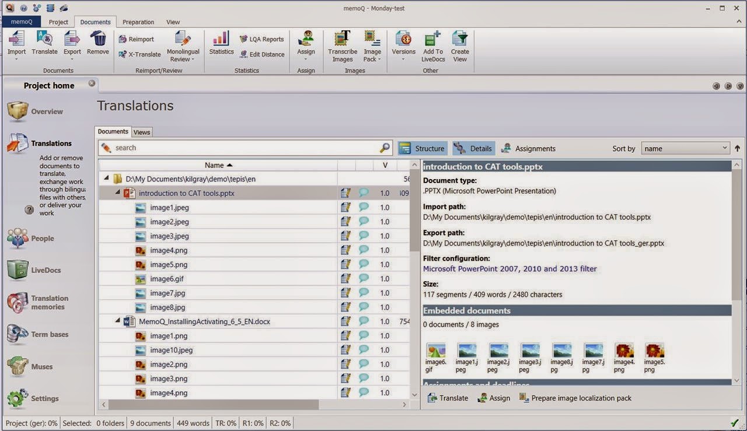The height and width of the screenshot is (431, 747).
Task: Select image5.png under introduction to CAT tools
Action: pos(169,264)
